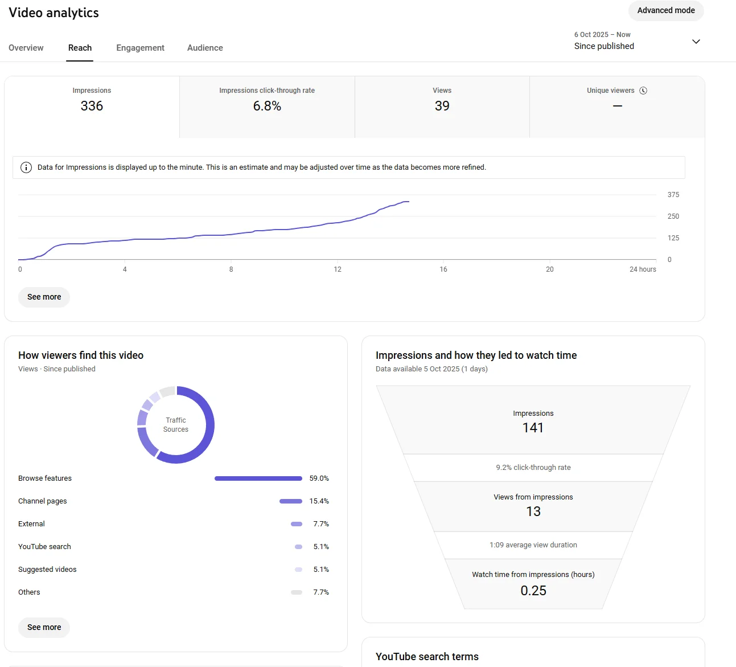
Task: Open the Engagement tab
Action: (140, 48)
